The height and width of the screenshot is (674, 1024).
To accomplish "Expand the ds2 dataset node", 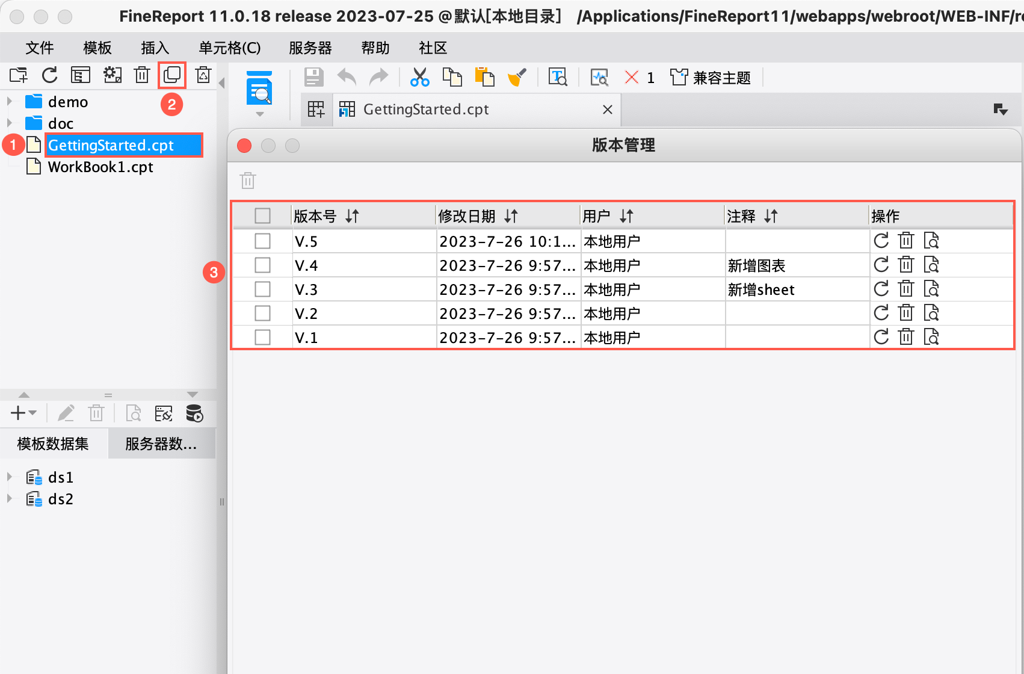I will point(10,498).
